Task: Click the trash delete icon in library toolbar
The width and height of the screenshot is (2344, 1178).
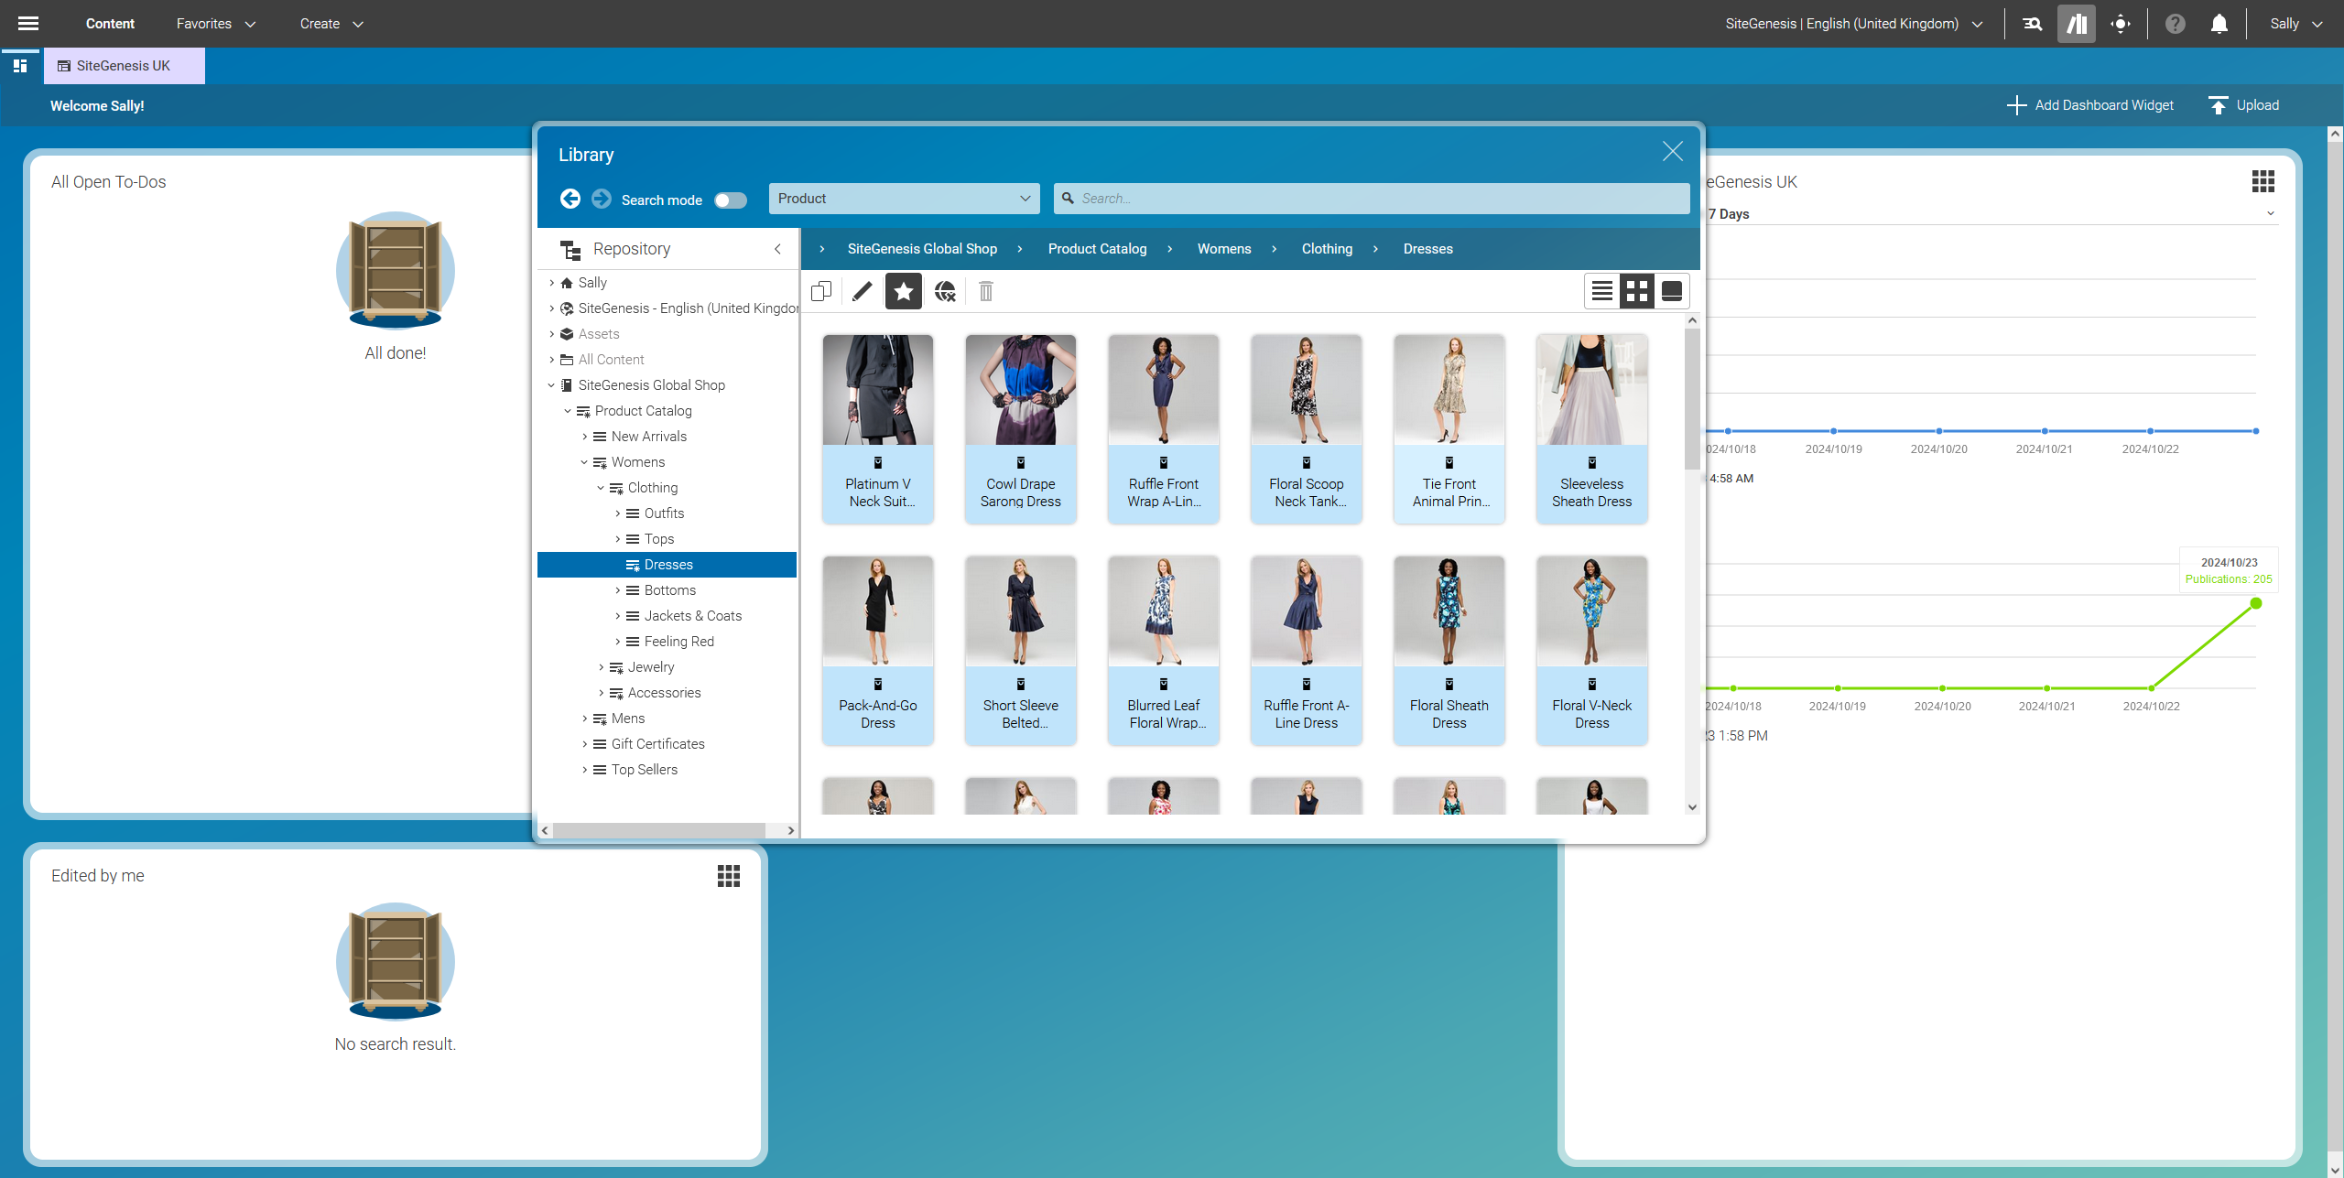Action: pos(985,291)
